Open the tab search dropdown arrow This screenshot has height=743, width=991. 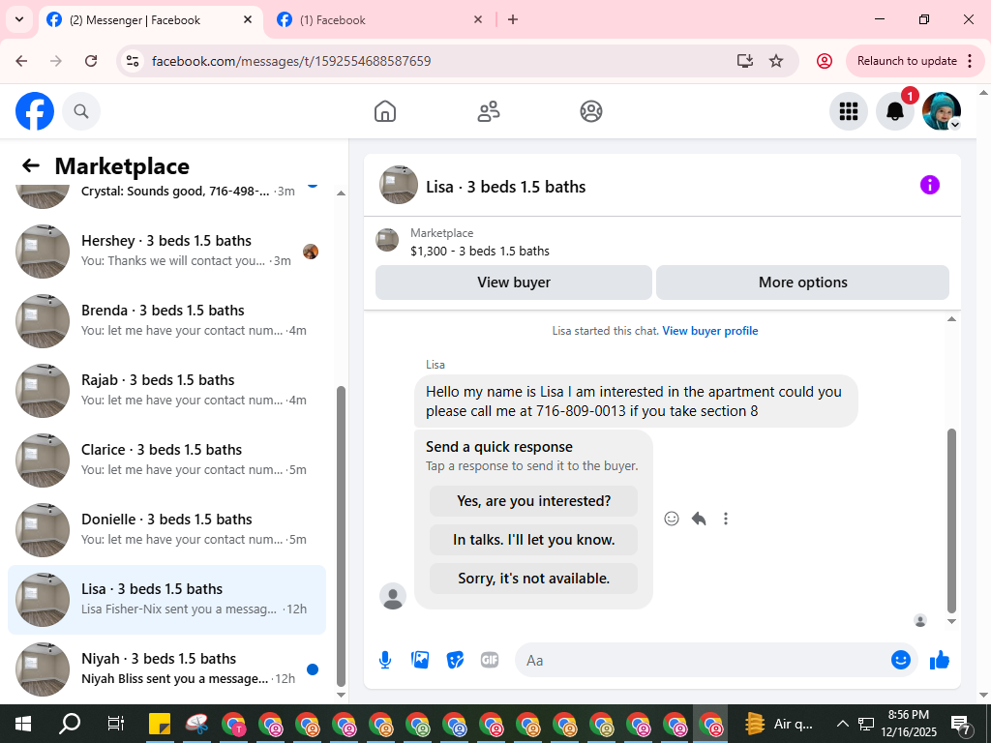pyautogui.click(x=19, y=19)
